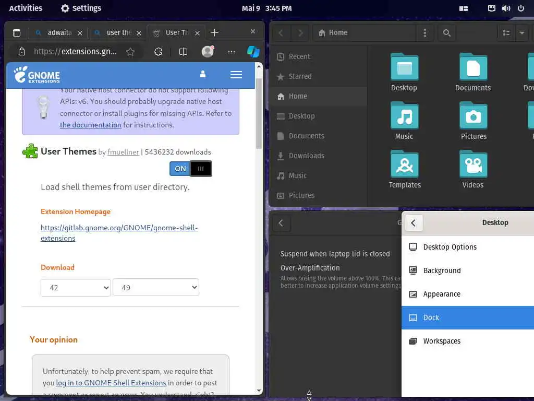Open a new browser tab
534x401 pixels.
[x=214, y=33]
